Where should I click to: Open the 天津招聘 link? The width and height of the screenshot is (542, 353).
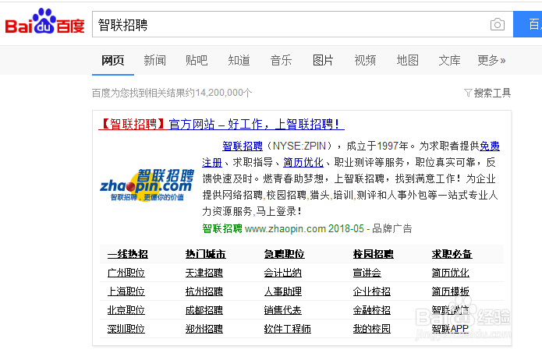coord(204,273)
